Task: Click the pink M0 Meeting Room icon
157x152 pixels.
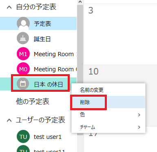Action: pos(23,69)
